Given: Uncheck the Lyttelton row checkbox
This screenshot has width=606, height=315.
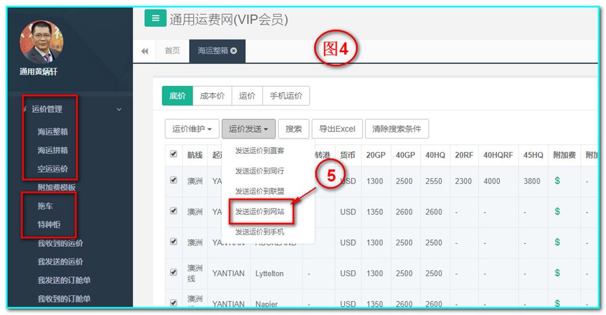Looking at the screenshot, I should coord(174,272).
